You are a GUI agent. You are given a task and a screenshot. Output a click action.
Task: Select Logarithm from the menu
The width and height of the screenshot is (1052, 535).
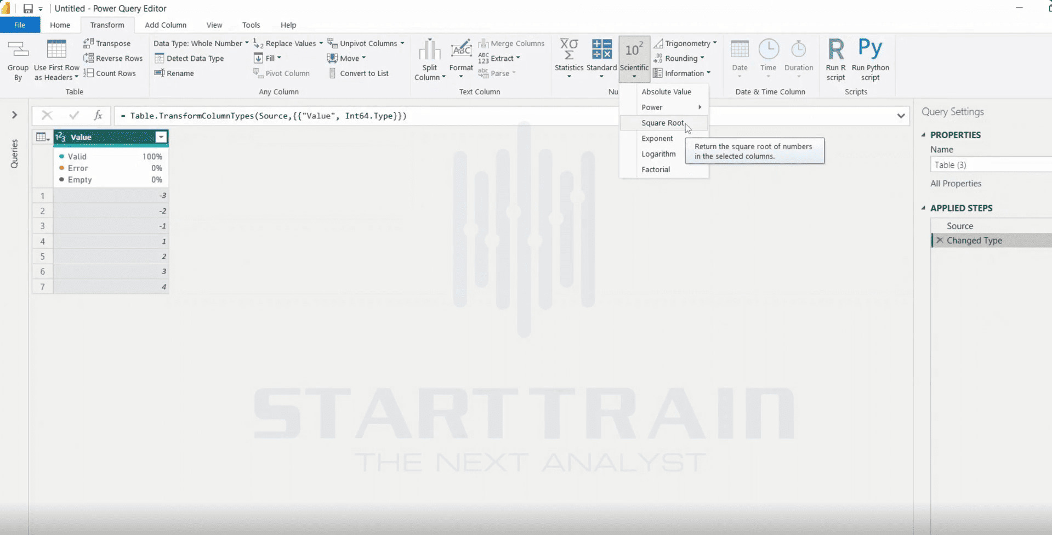point(658,154)
